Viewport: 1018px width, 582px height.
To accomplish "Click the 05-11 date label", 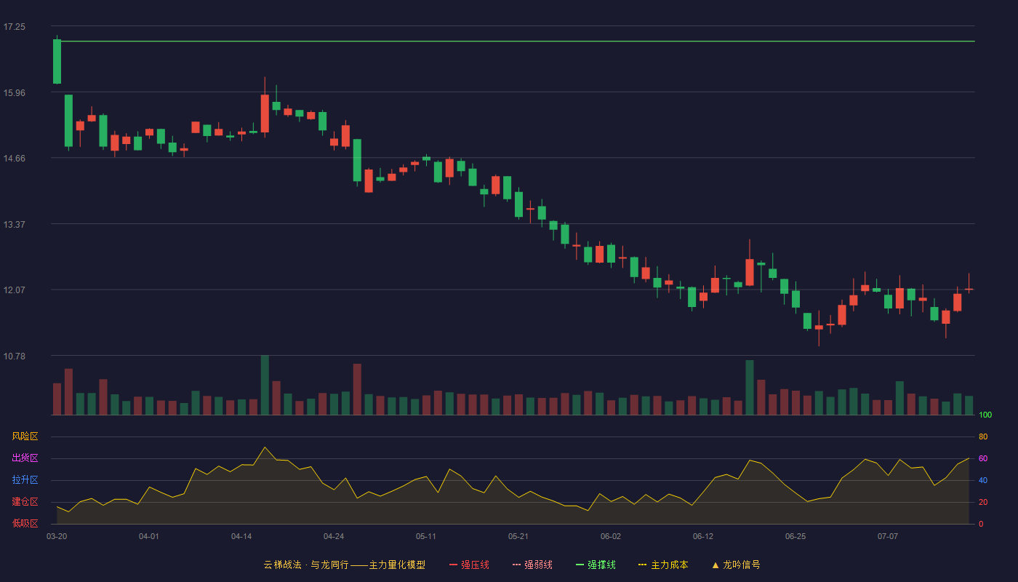I will click(426, 536).
